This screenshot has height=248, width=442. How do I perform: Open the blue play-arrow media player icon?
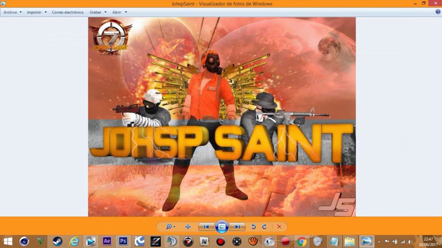pyautogui.click(x=90, y=241)
